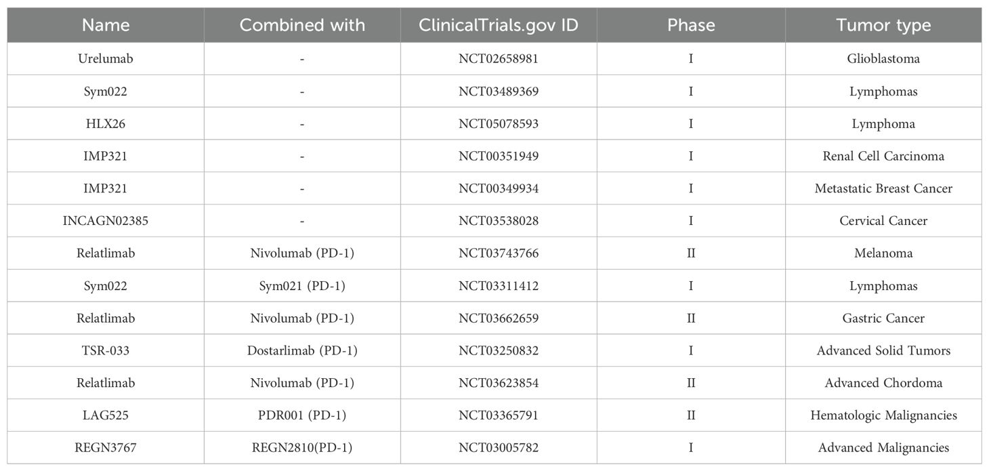
Task: Select the Glioblastoma tumor type cell
Action: coord(883,58)
